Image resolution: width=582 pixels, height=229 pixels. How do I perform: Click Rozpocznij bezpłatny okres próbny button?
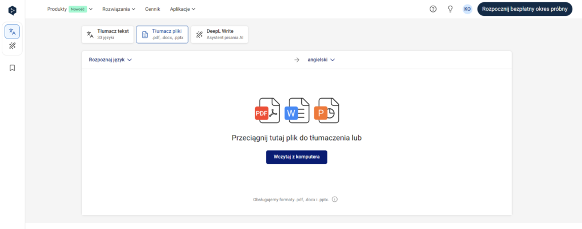tap(524, 9)
